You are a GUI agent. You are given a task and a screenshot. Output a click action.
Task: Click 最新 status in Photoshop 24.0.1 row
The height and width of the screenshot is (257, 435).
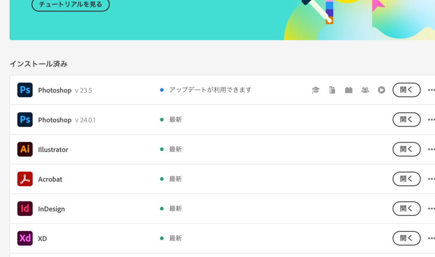175,120
